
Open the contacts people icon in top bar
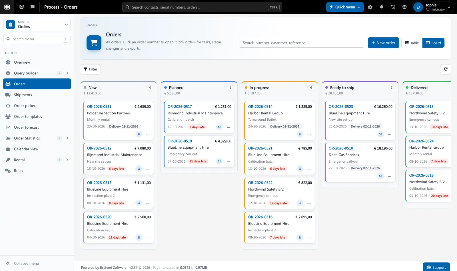click(x=21, y=7)
